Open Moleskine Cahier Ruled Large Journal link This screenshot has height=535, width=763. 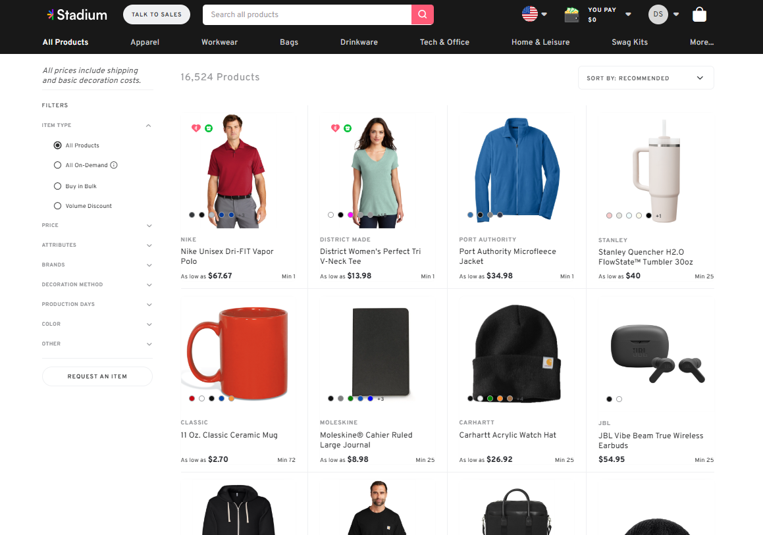tap(366, 440)
